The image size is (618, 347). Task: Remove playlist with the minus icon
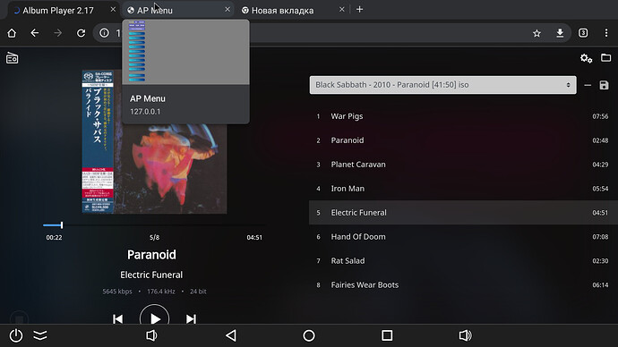588,85
